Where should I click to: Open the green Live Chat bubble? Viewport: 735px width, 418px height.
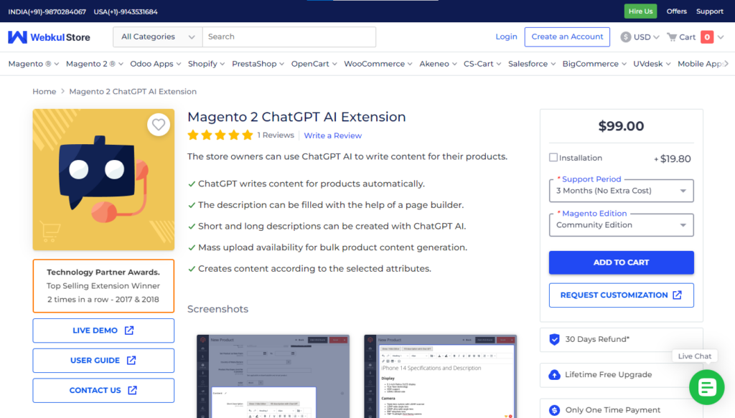click(x=707, y=387)
